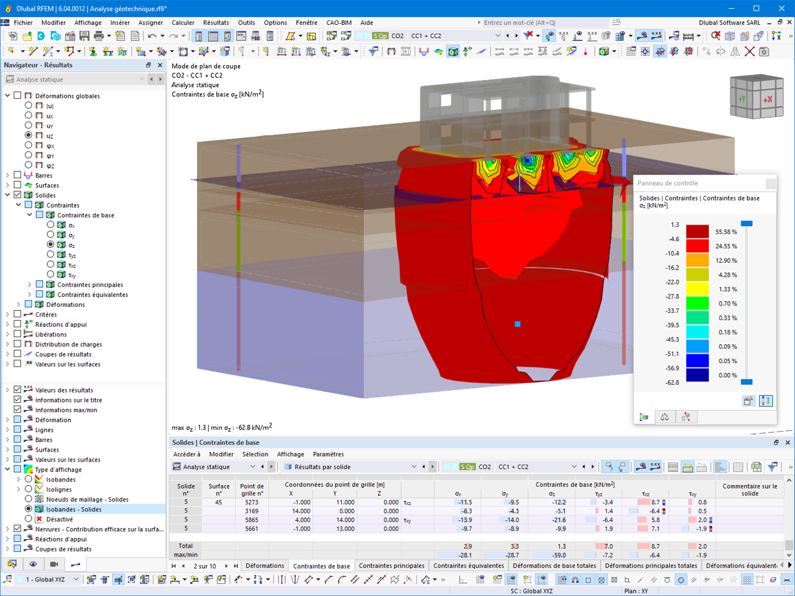795x596 pixels.
Task: Click the find-and-delete magnifier icon
Action: pos(715,36)
